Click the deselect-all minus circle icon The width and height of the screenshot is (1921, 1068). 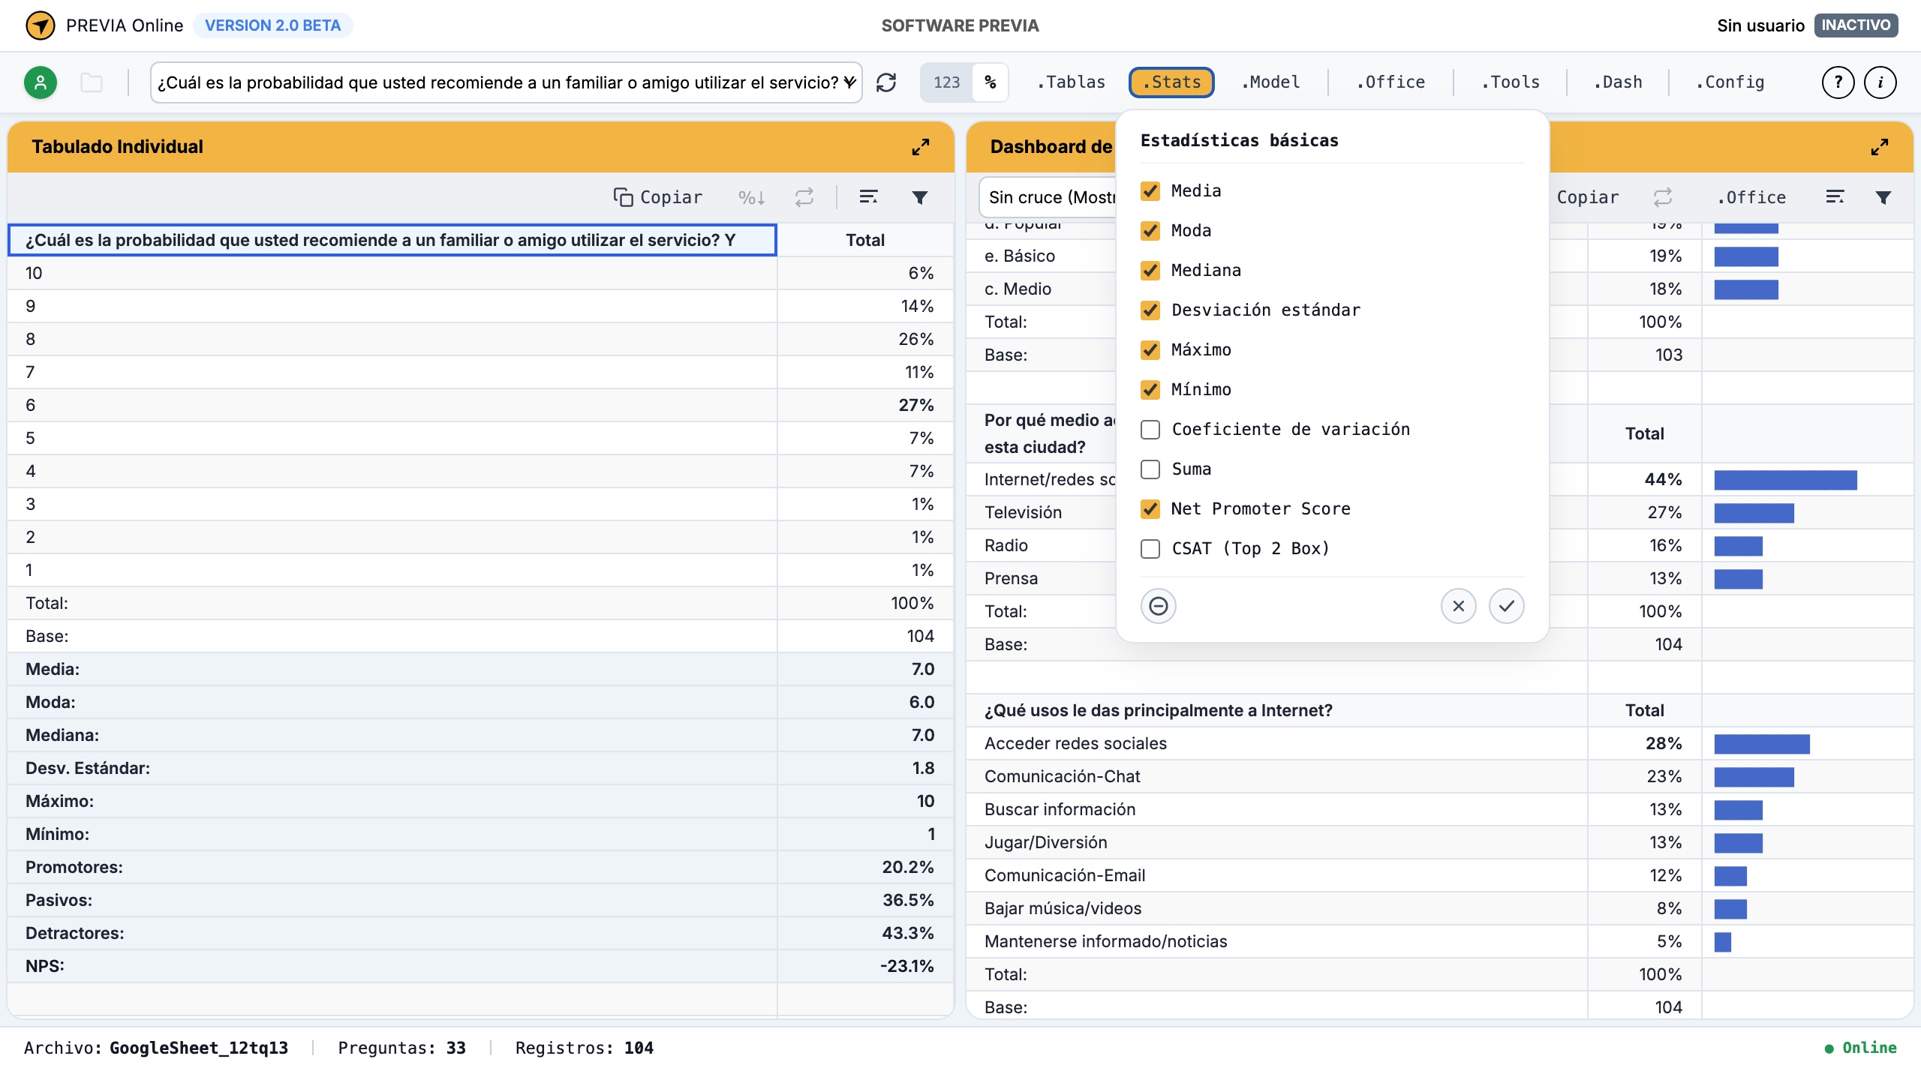click(1159, 606)
